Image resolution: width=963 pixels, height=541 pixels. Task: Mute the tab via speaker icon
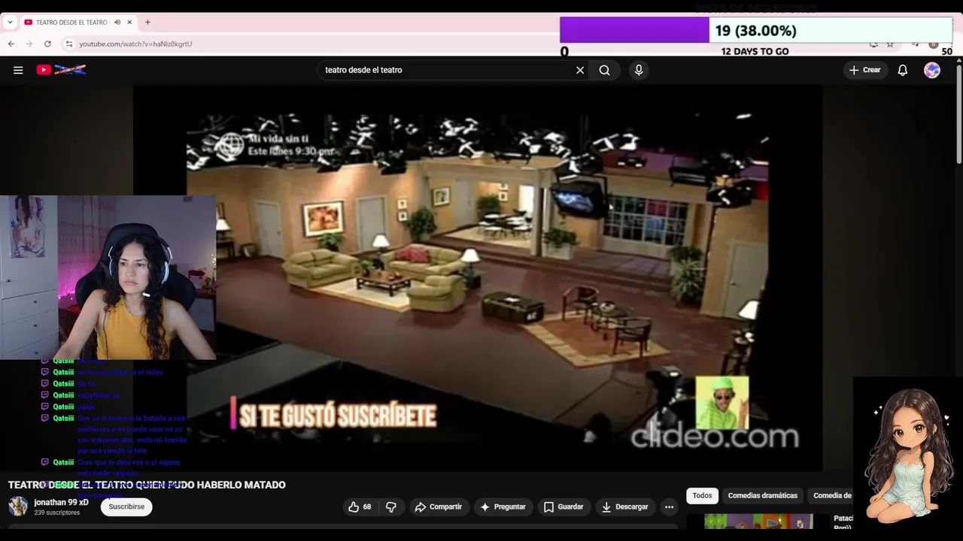click(x=117, y=22)
